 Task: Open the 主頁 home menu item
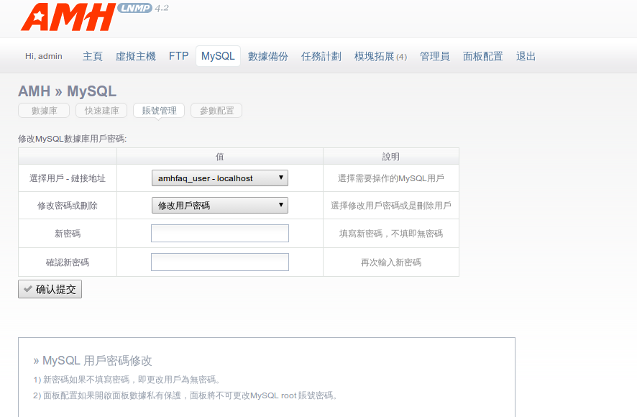(93, 56)
